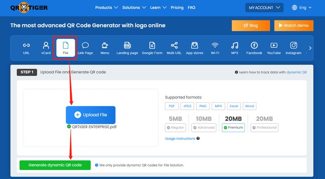Click the Generate dynamic QR code button

pyautogui.click(x=55, y=165)
